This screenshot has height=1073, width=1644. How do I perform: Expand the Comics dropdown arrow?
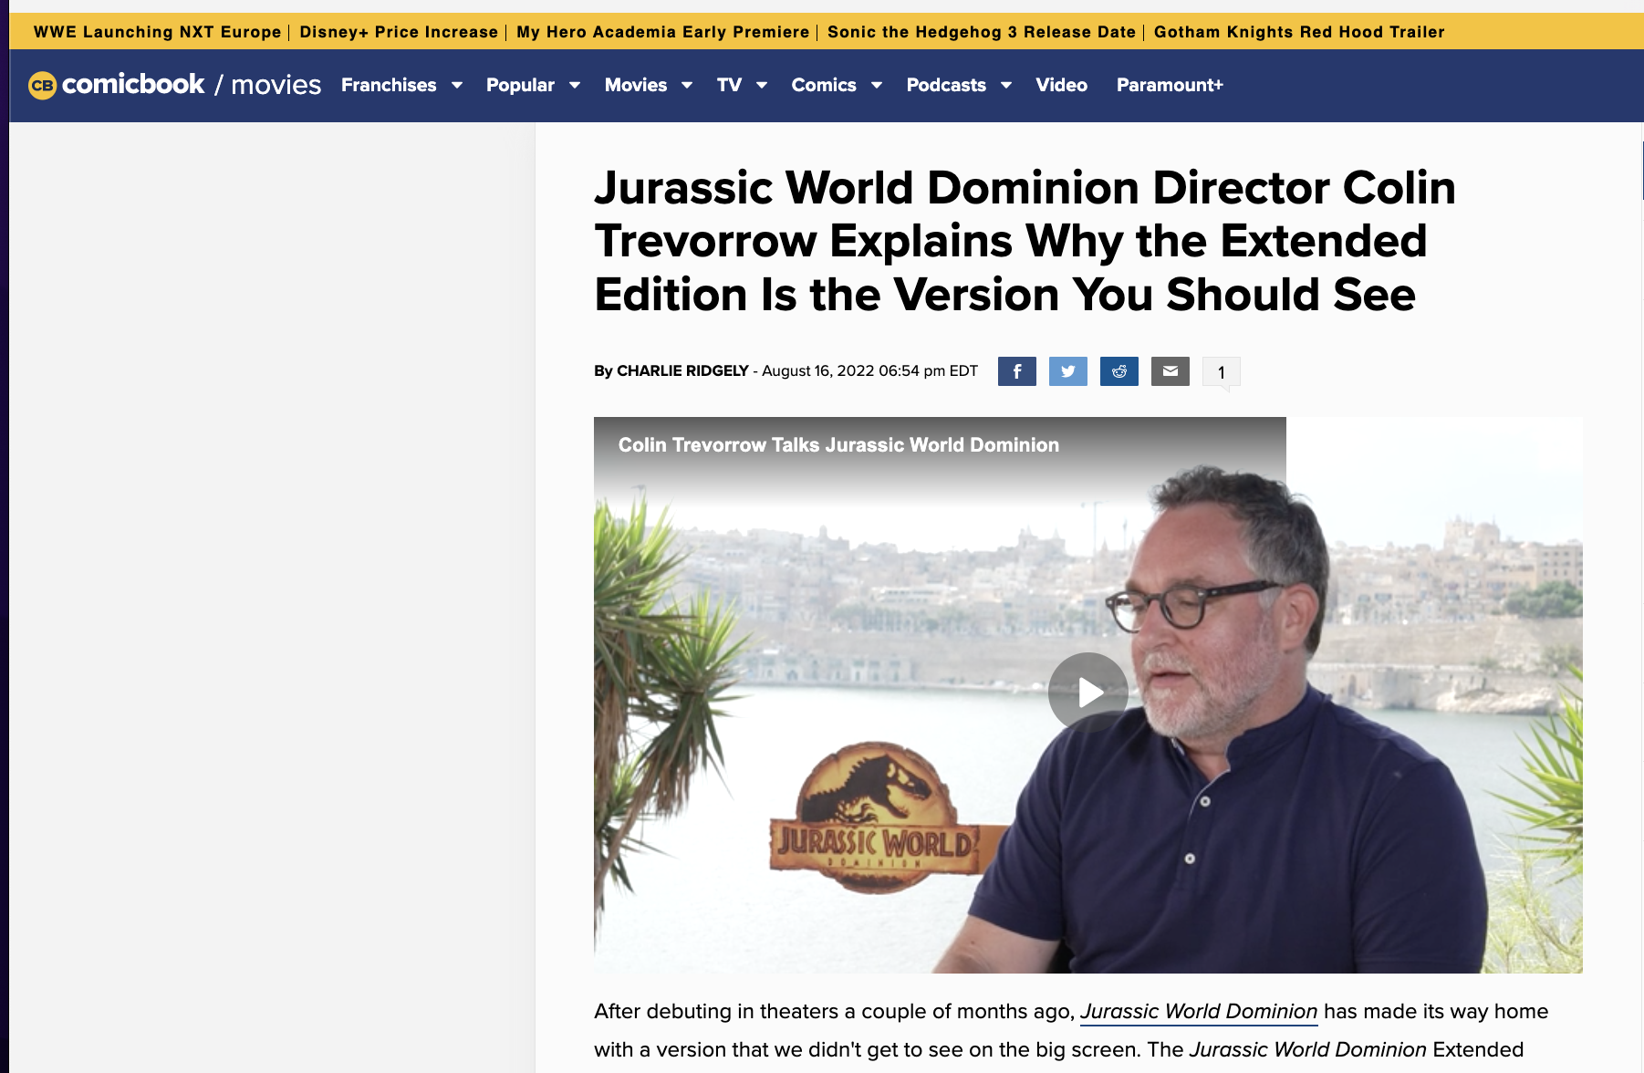[877, 85]
